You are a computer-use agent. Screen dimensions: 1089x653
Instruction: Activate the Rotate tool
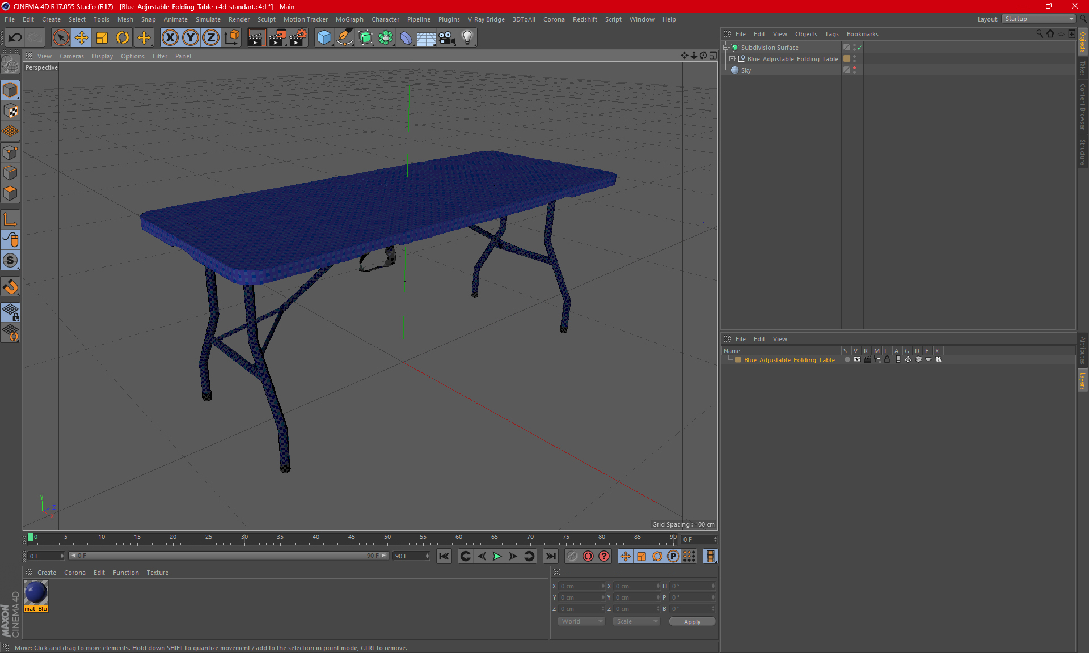pos(123,38)
